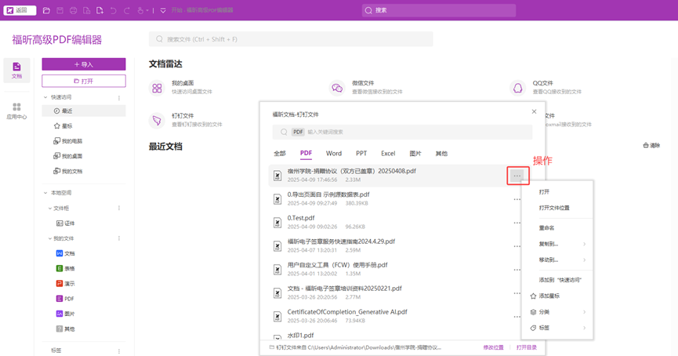This screenshot has width=678, height=356.
Task: Click the 搜索文件 (Ctrl + Shift + F) field
Action: (x=291, y=39)
